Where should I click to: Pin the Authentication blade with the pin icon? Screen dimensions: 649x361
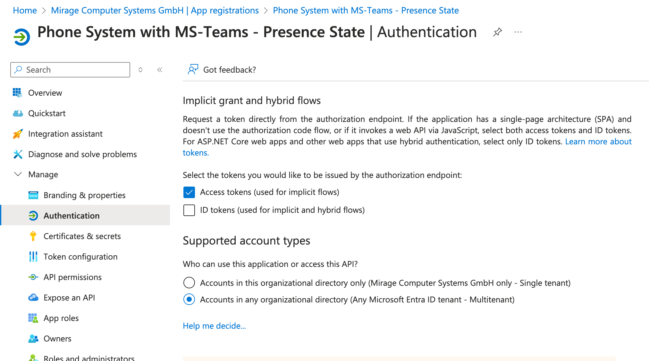pyautogui.click(x=497, y=32)
